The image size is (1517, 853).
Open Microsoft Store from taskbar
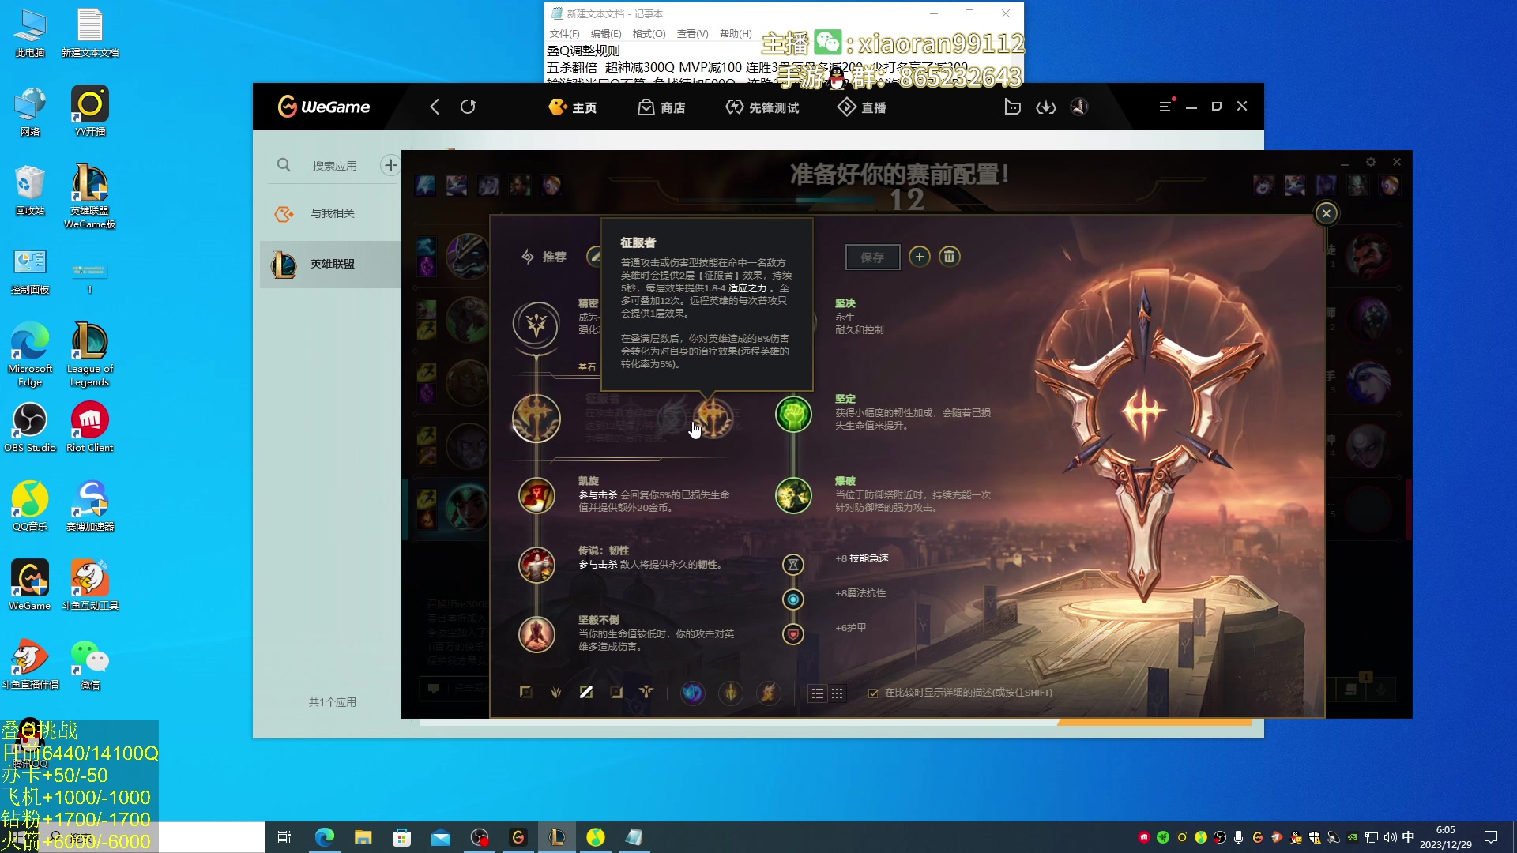401,837
